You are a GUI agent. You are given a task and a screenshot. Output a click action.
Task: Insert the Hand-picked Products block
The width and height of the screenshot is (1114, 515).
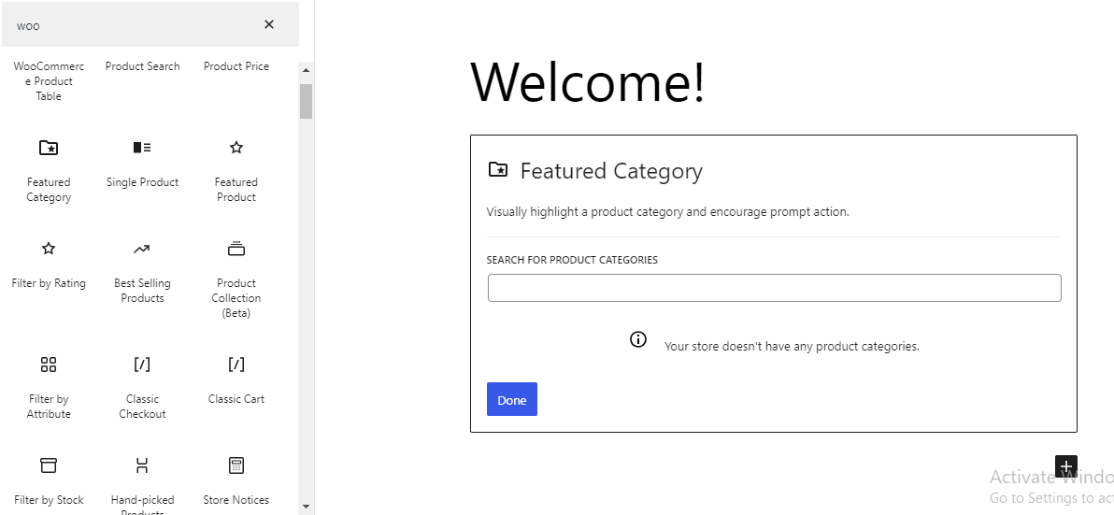click(142, 480)
